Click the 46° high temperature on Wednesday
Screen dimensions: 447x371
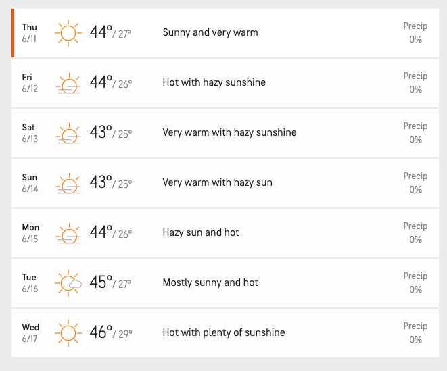(101, 332)
